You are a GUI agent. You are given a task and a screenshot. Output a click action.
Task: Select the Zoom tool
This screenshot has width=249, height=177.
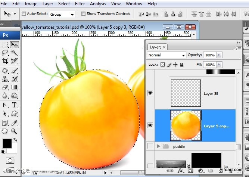click(x=14, y=131)
